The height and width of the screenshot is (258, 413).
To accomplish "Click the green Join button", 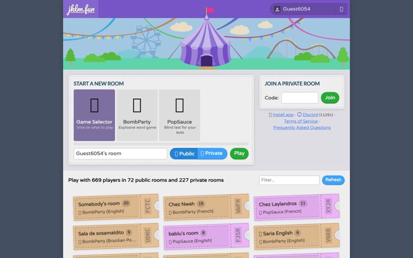I will coord(330,97).
